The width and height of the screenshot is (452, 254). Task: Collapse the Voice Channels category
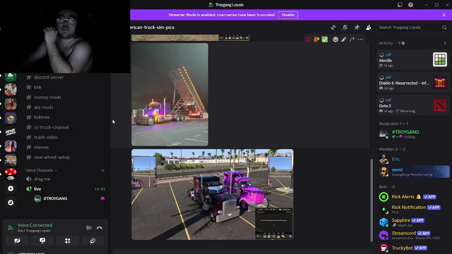(x=41, y=170)
